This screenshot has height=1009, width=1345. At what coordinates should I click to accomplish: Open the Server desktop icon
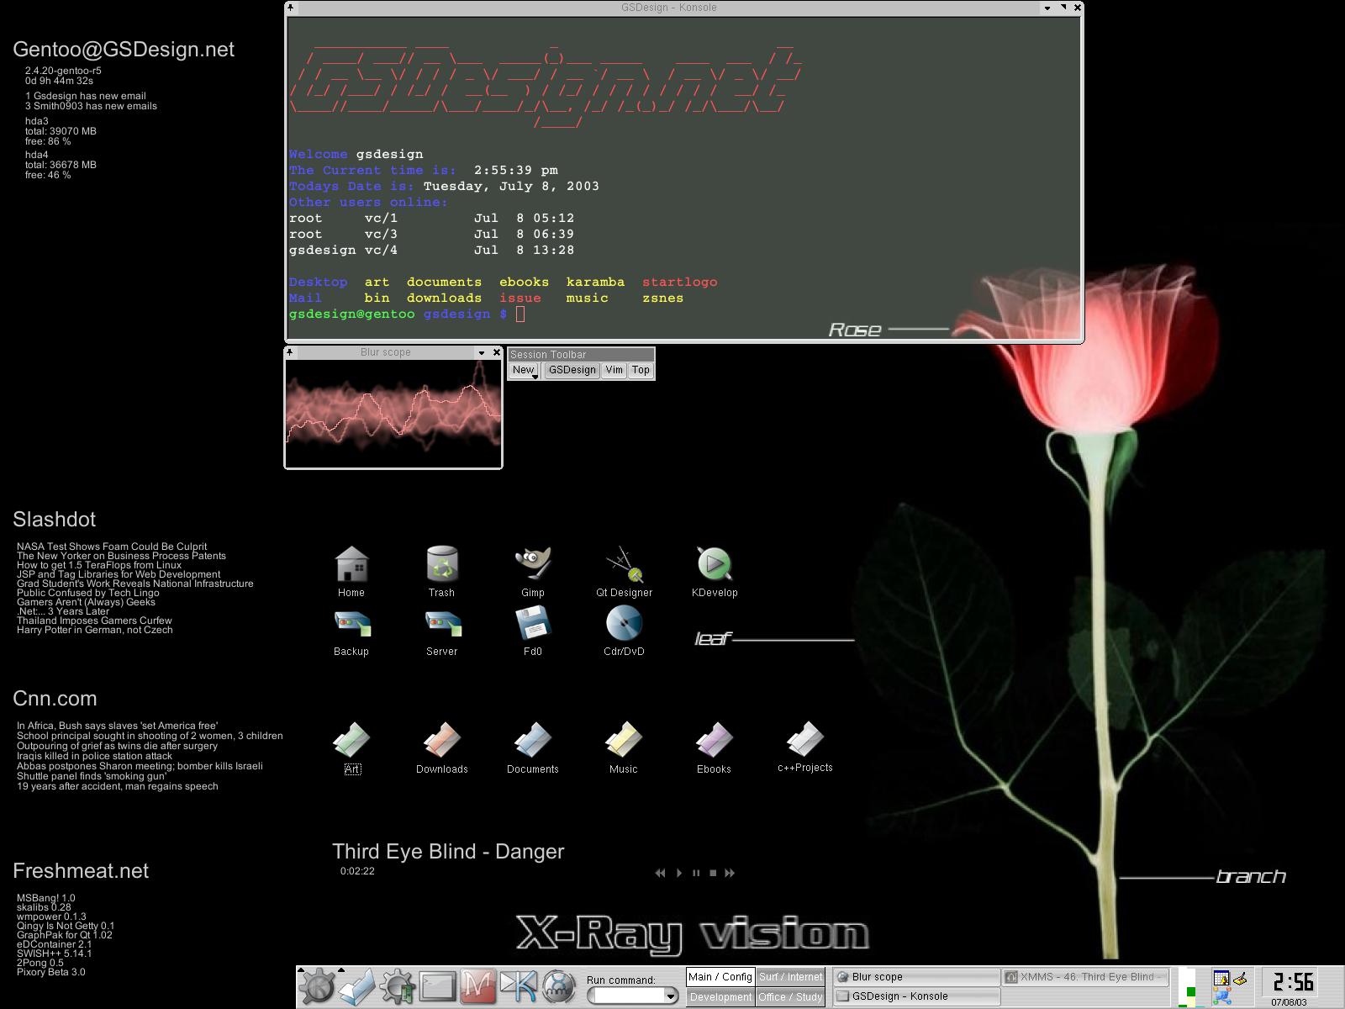[442, 631]
